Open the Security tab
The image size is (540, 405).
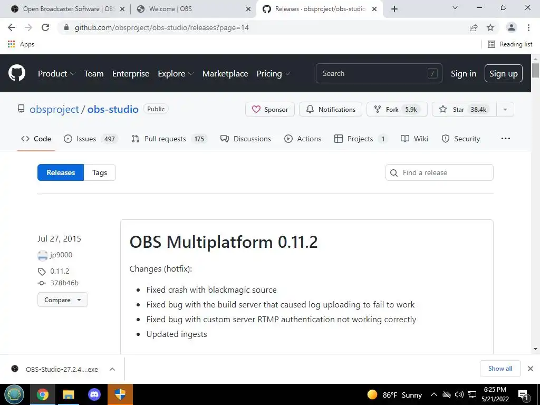pos(461,139)
